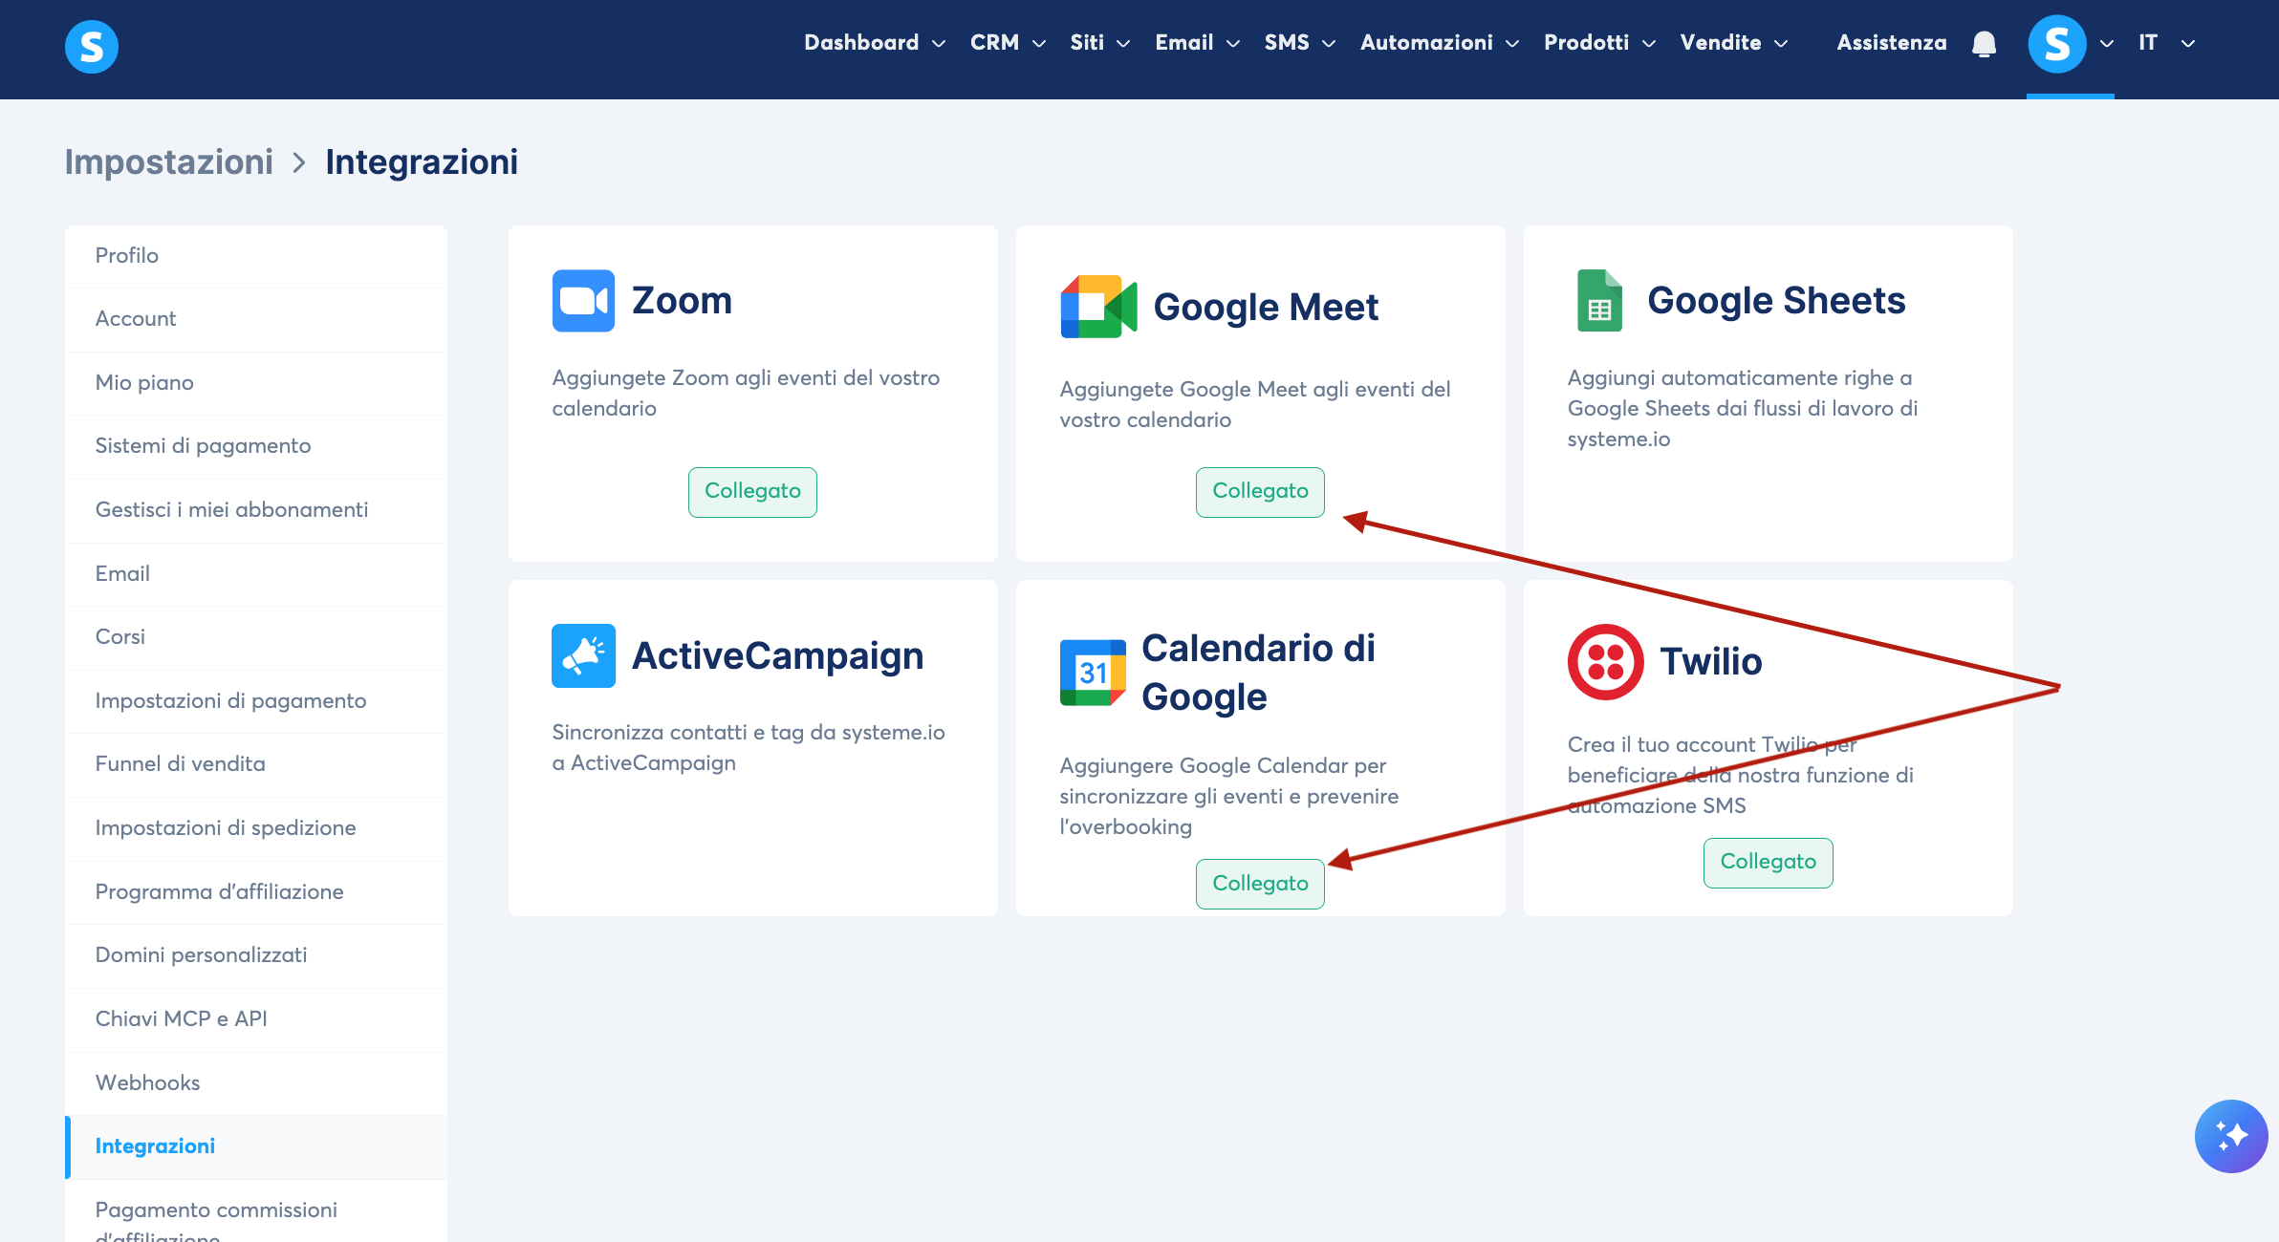Open Funnel di vendita settings
This screenshot has width=2279, height=1242.
click(x=256, y=764)
